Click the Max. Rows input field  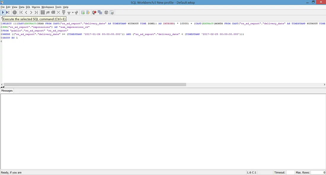point(318,173)
